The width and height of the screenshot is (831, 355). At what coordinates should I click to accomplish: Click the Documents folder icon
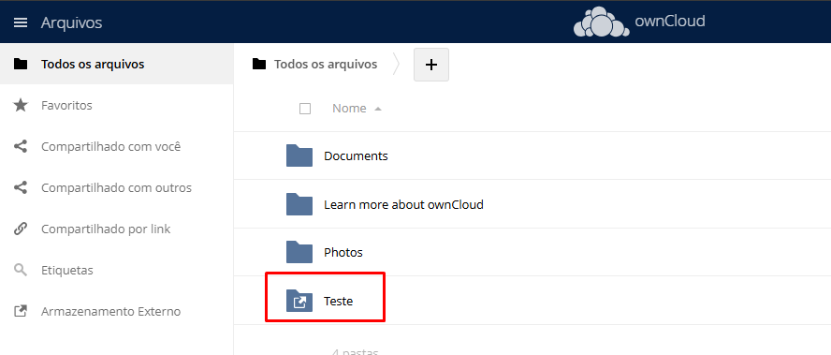(299, 155)
